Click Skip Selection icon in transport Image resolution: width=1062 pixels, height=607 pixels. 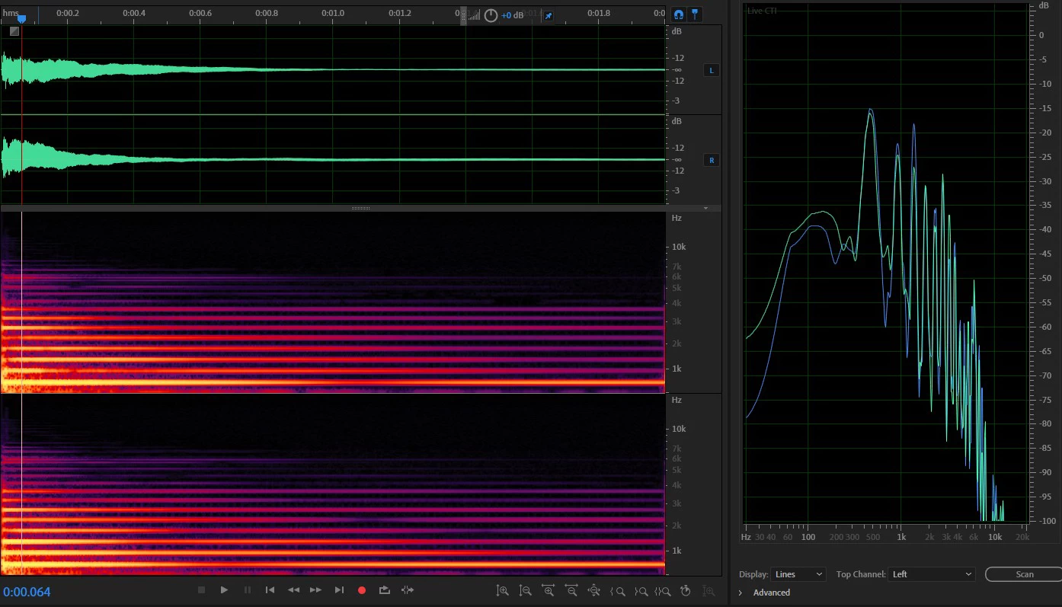click(x=408, y=590)
